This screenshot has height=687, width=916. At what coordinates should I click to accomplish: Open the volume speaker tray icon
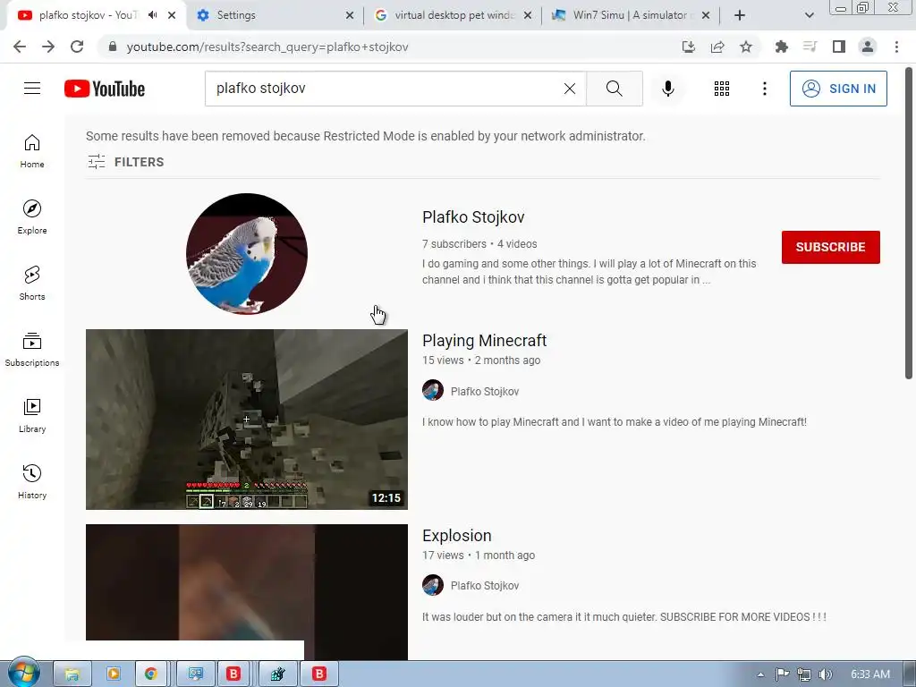point(825,674)
